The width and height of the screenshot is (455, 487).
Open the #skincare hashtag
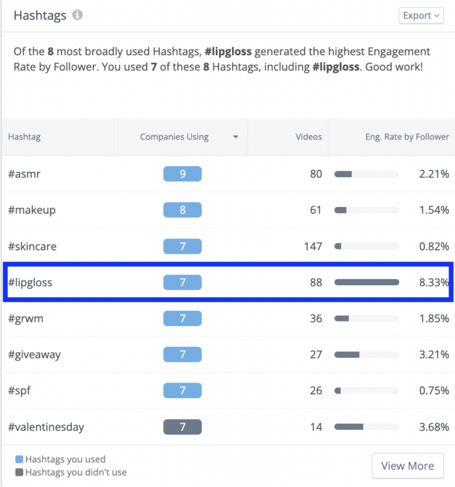(x=31, y=246)
